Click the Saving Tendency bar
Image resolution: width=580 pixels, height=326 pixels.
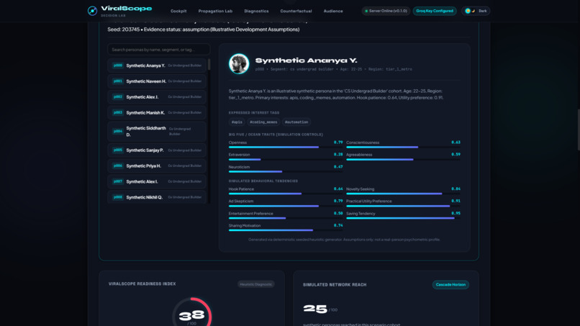[x=403, y=218]
